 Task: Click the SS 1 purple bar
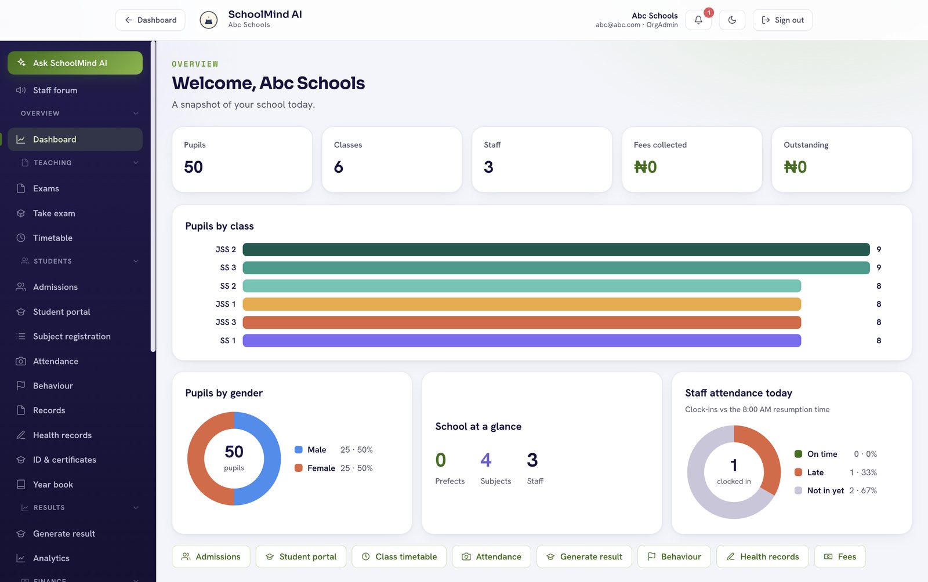tap(522, 340)
